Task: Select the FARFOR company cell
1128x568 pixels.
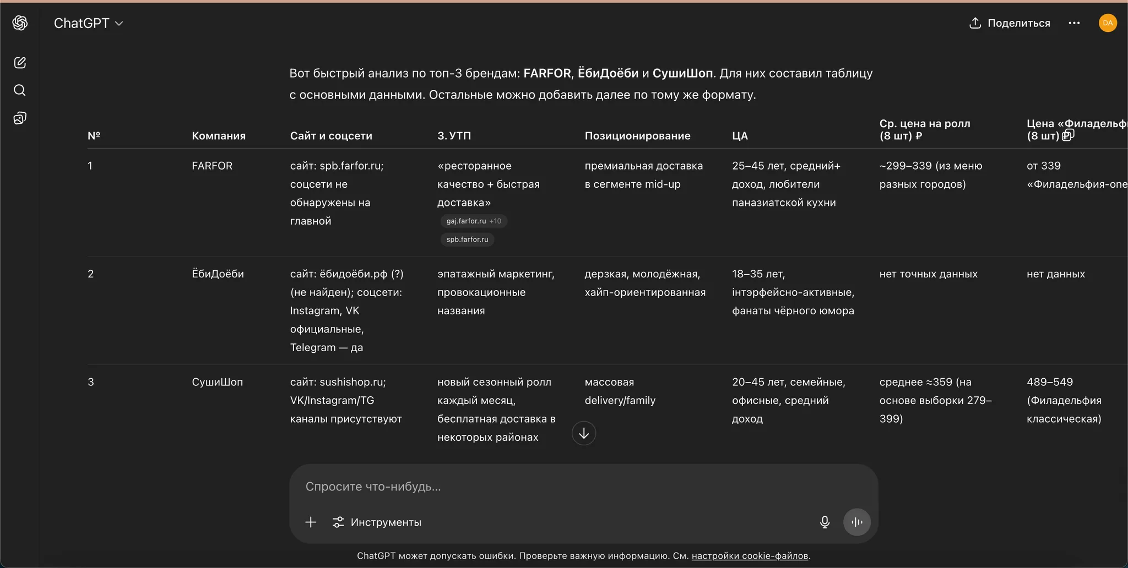Action: pos(212,166)
